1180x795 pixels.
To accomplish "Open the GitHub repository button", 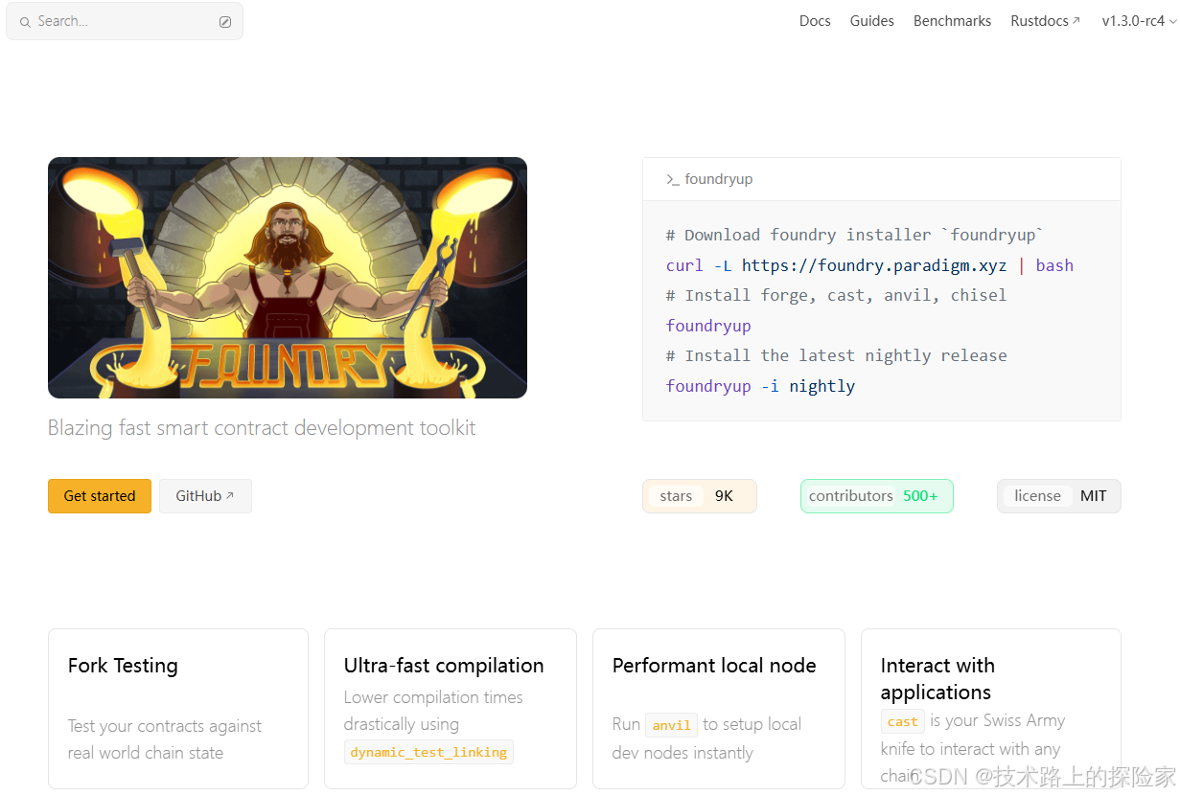I will click(x=205, y=496).
